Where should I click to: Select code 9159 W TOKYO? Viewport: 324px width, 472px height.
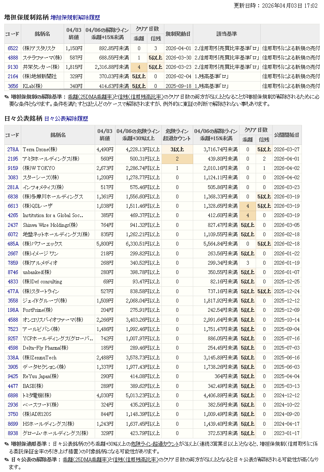[13, 168]
